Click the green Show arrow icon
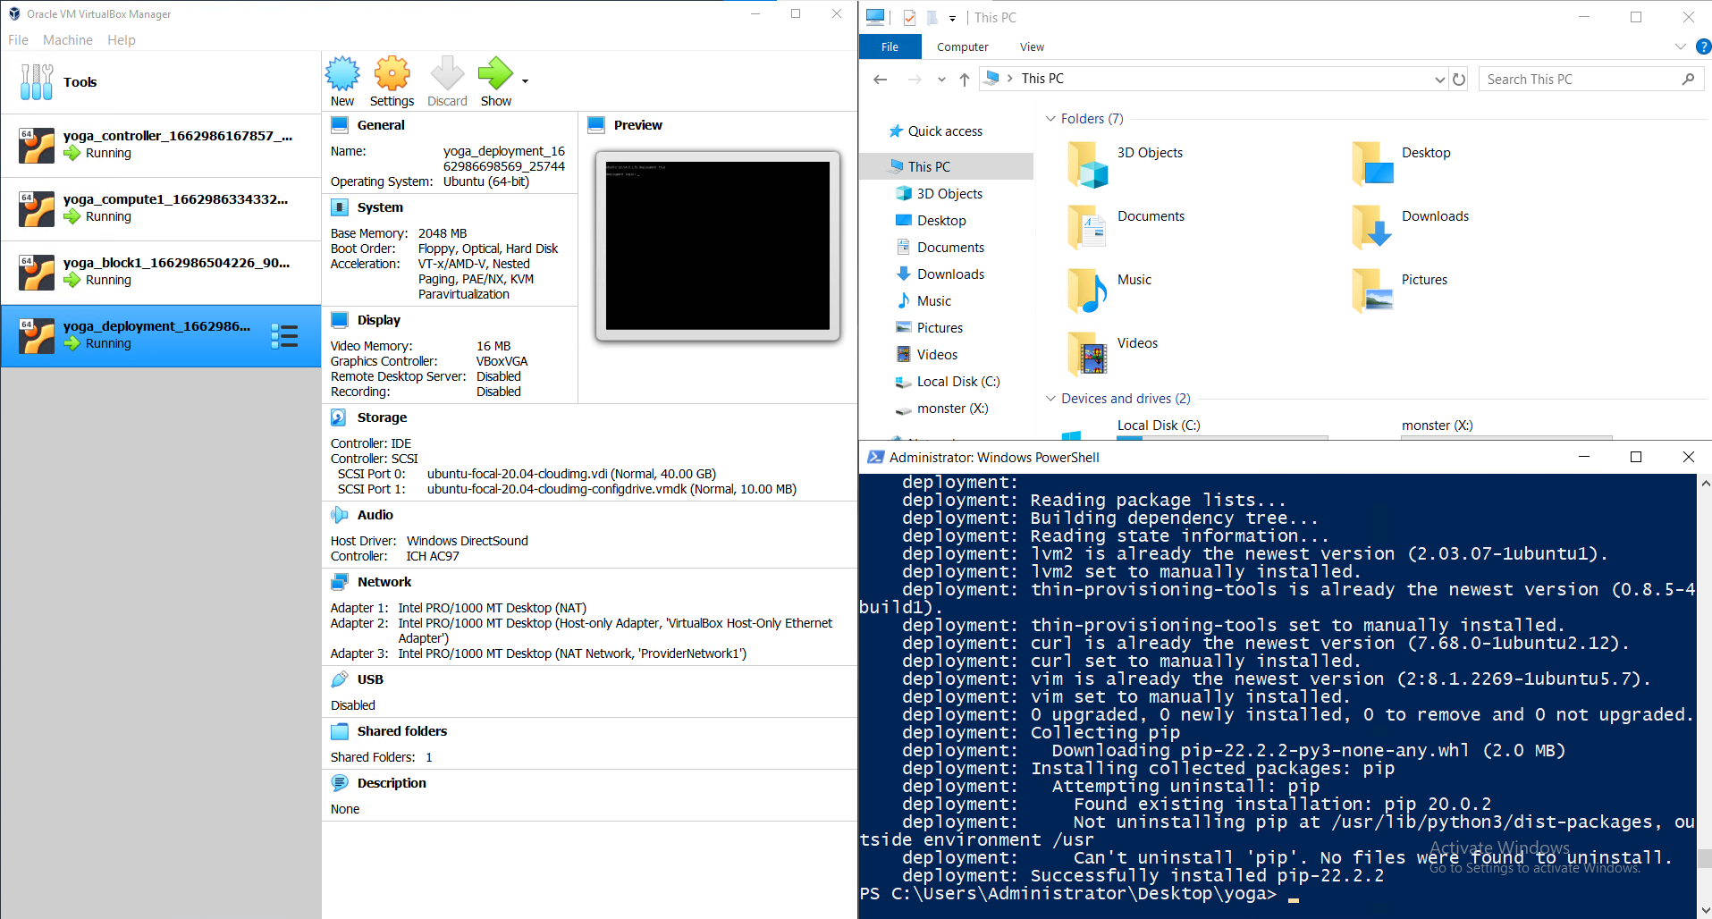The width and height of the screenshot is (1712, 919). click(494, 74)
